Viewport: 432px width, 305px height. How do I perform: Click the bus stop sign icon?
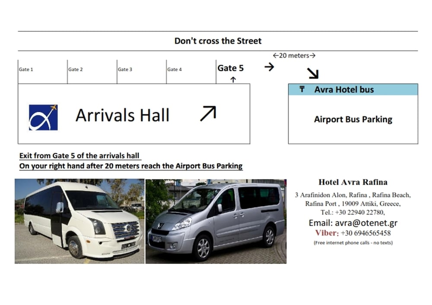coord(302,89)
